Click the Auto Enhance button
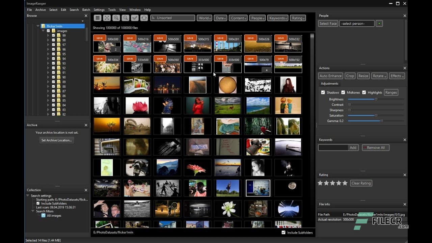This screenshot has width=432, height=243. (330, 76)
